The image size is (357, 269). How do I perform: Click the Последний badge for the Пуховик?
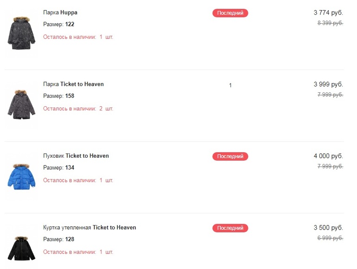(230, 156)
